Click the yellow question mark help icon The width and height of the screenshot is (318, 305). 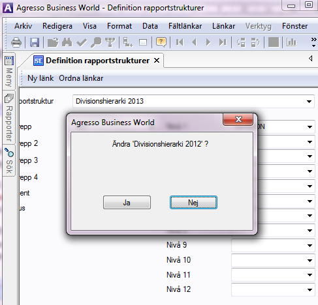tap(161, 42)
